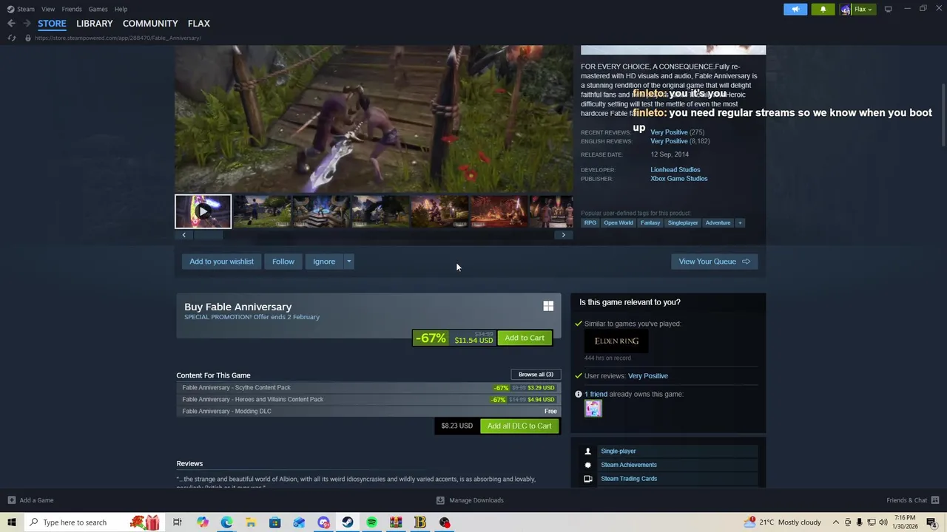Select the Fantasy tag
The width and height of the screenshot is (947, 532).
(650, 222)
